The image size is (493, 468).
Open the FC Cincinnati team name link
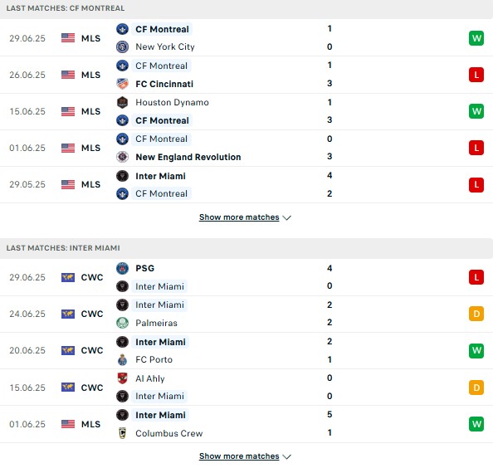[x=164, y=84]
